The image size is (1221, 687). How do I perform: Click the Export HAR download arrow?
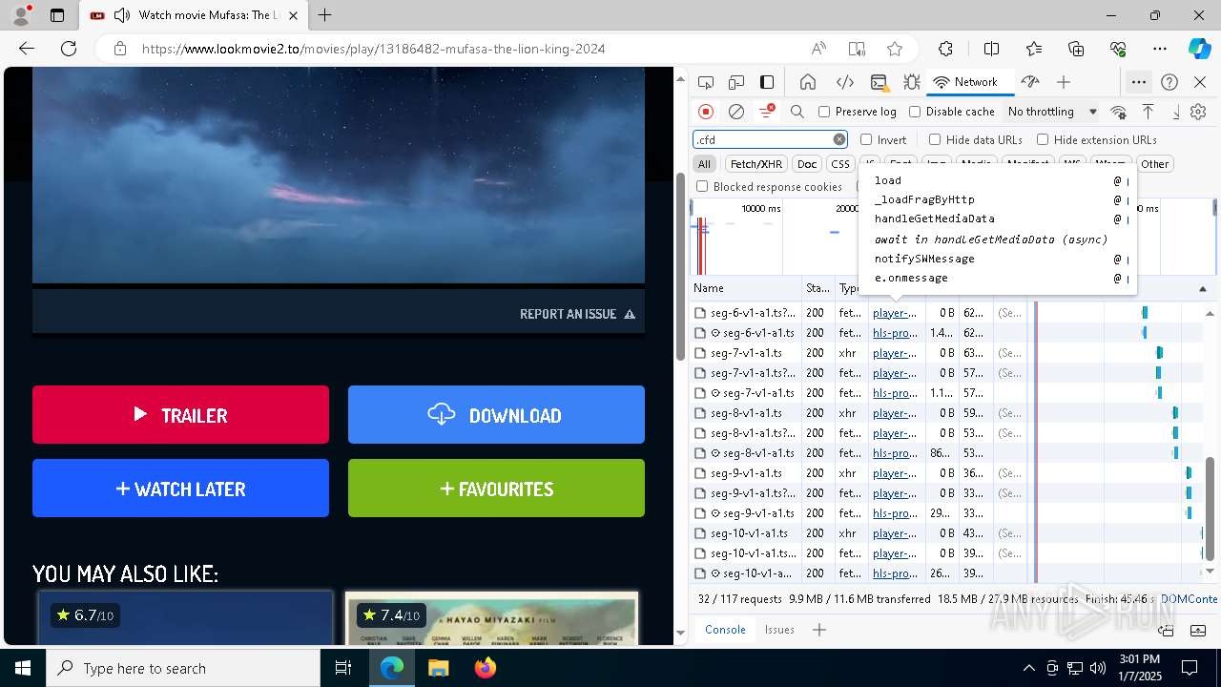pyautogui.click(x=1175, y=112)
